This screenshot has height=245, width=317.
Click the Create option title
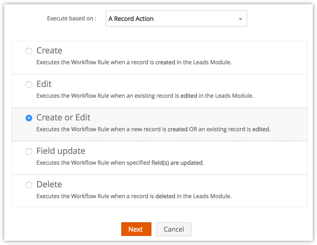49,51
